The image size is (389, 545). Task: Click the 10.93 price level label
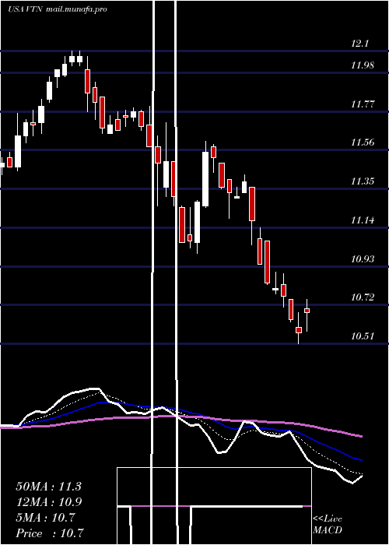[363, 259]
